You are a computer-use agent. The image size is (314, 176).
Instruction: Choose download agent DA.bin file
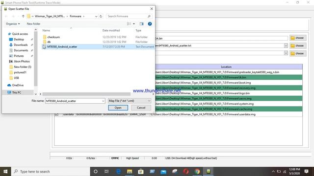coord(298,38)
